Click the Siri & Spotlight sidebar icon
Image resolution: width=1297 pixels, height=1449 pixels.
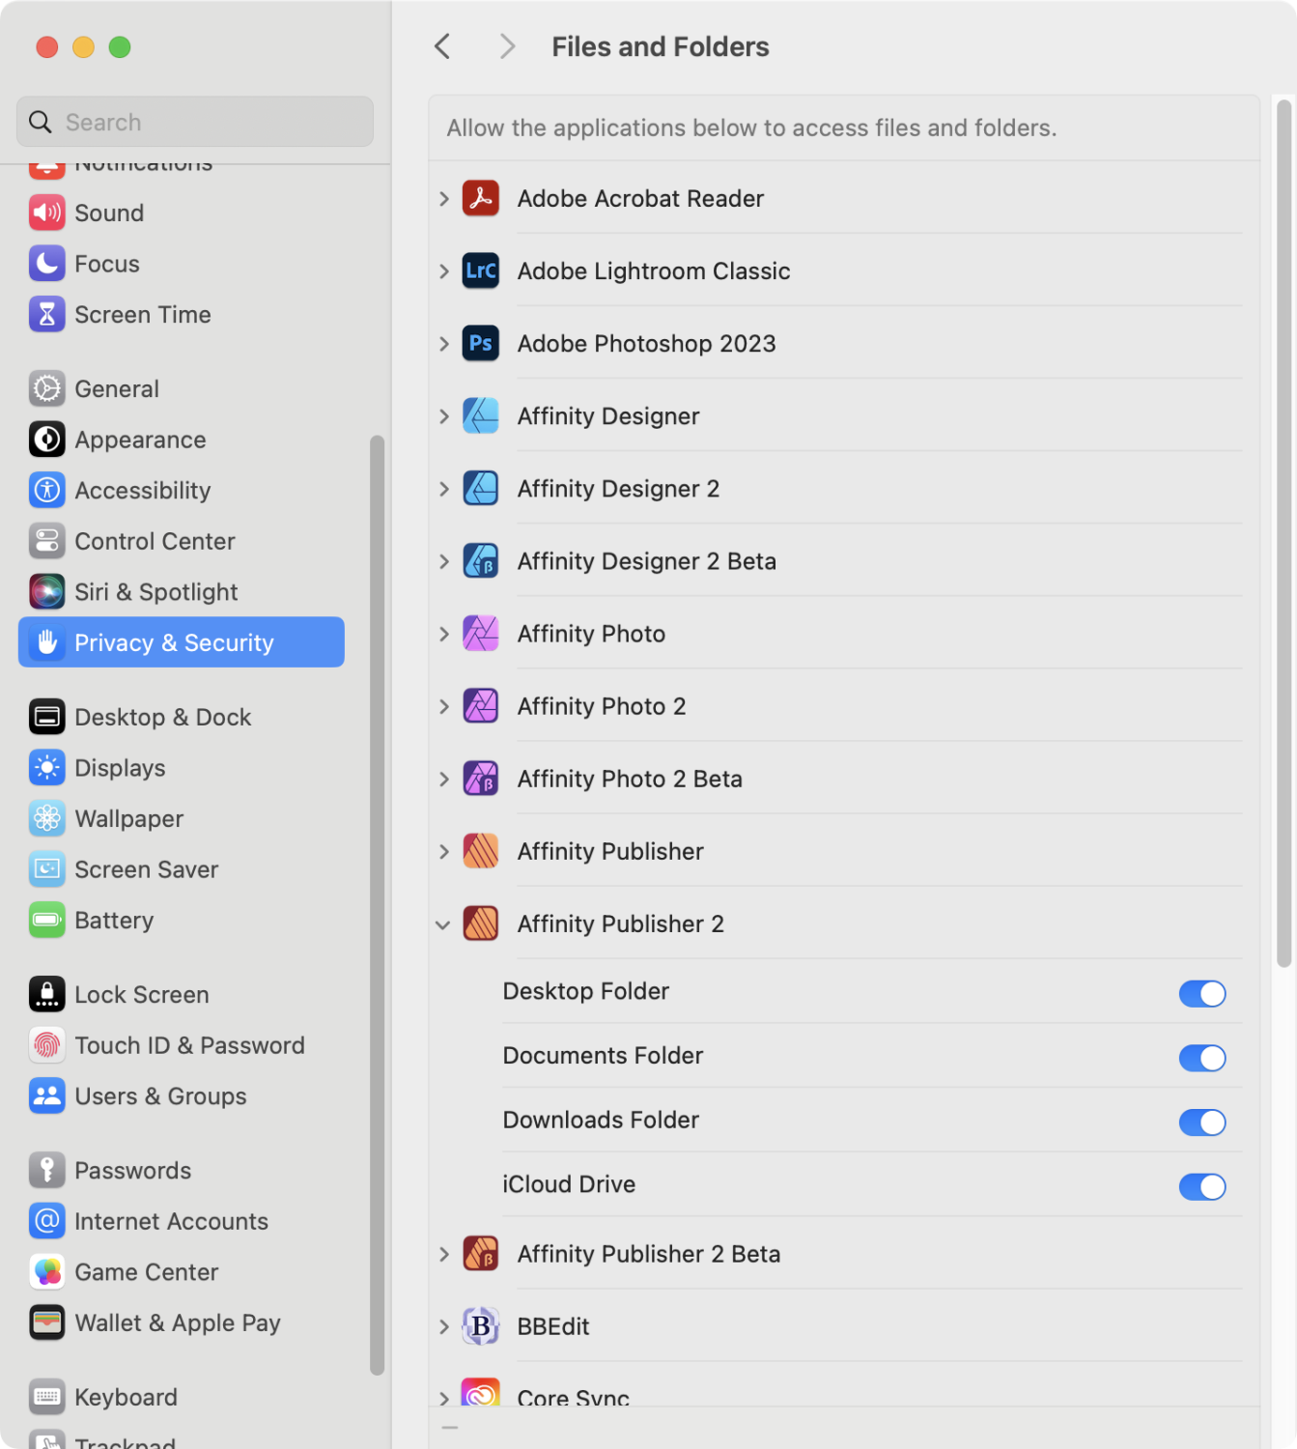[46, 591]
